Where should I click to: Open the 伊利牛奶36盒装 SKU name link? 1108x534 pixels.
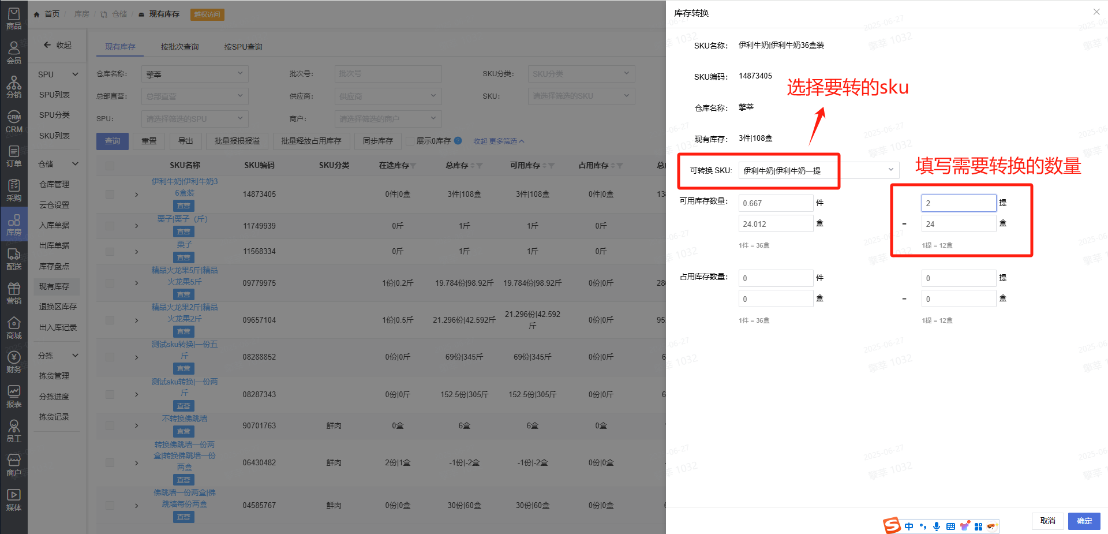(184, 187)
